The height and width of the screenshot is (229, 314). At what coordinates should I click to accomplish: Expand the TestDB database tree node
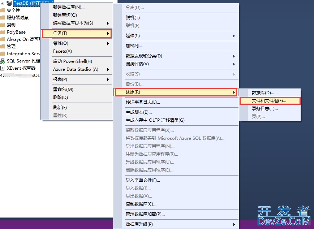pos(3,3)
